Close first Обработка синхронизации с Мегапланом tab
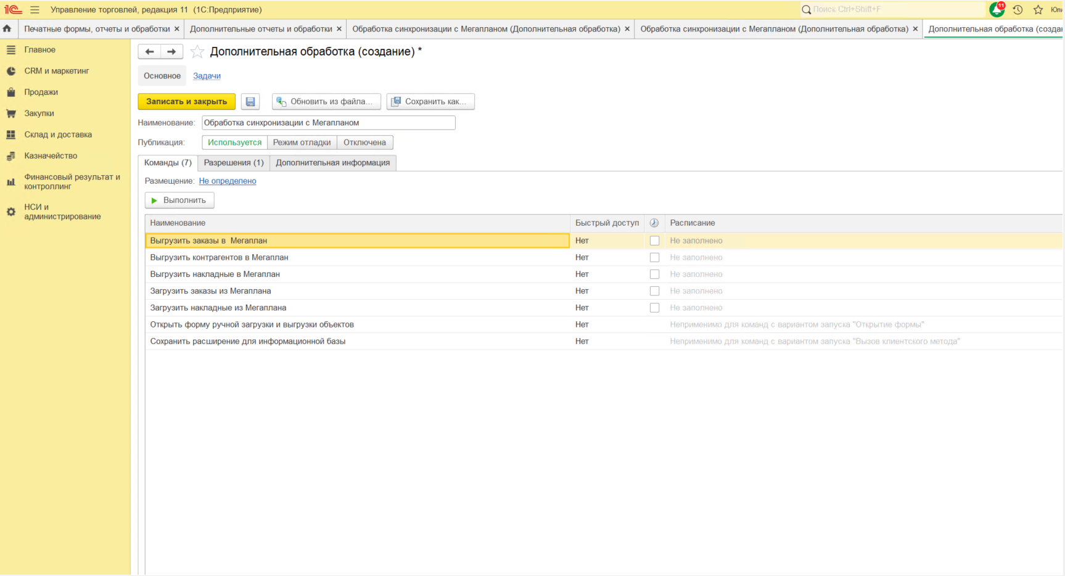The image size is (1065, 576). click(627, 29)
